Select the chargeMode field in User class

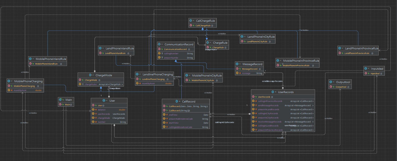[109, 118]
